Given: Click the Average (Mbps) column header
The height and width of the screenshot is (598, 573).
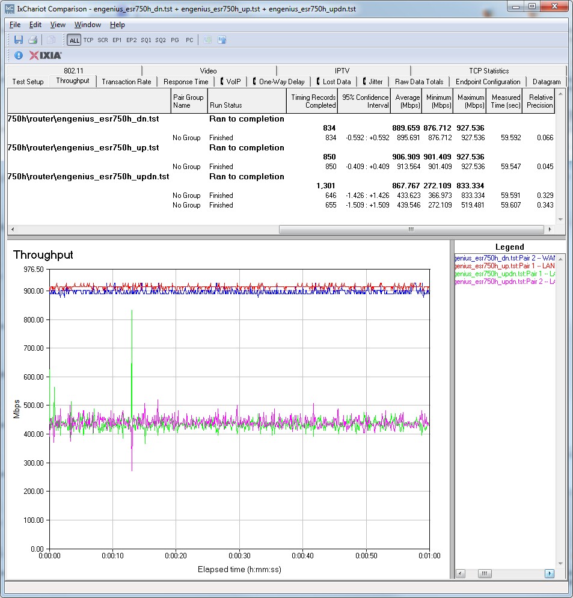Looking at the screenshot, I should pos(406,101).
